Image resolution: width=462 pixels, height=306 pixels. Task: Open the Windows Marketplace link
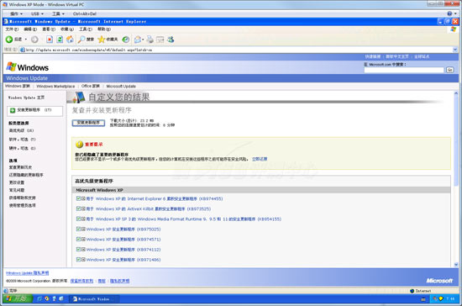(55, 86)
